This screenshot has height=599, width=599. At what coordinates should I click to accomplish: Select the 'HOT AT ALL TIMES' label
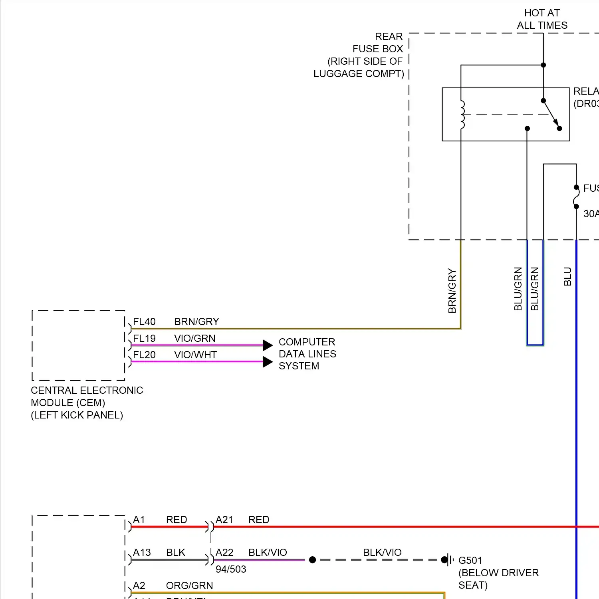pyautogui.click(x=542, y=19)
